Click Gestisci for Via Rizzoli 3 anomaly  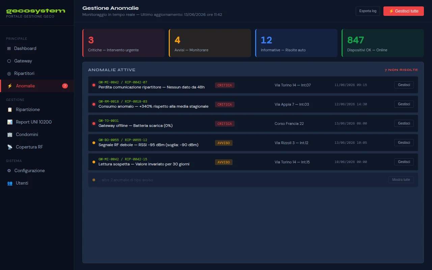tap(404, 143)
